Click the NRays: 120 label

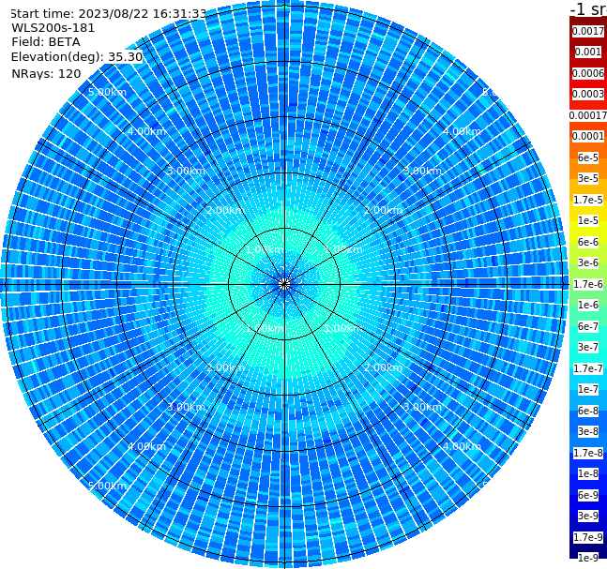pos(46,74)
